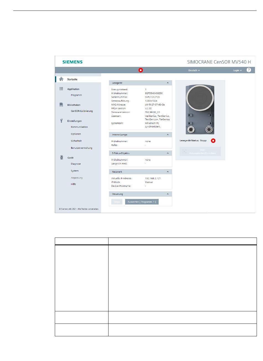
Task: Collapse the Steuerung panel chevron
Action: point(168,194)
